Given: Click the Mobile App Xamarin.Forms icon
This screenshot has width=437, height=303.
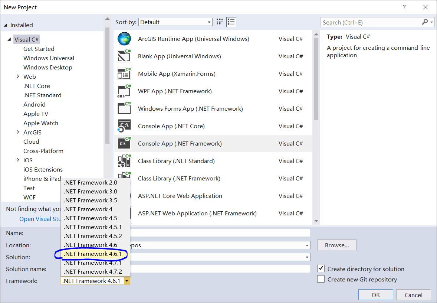Looking at the screenshot, I should point(124,74).
